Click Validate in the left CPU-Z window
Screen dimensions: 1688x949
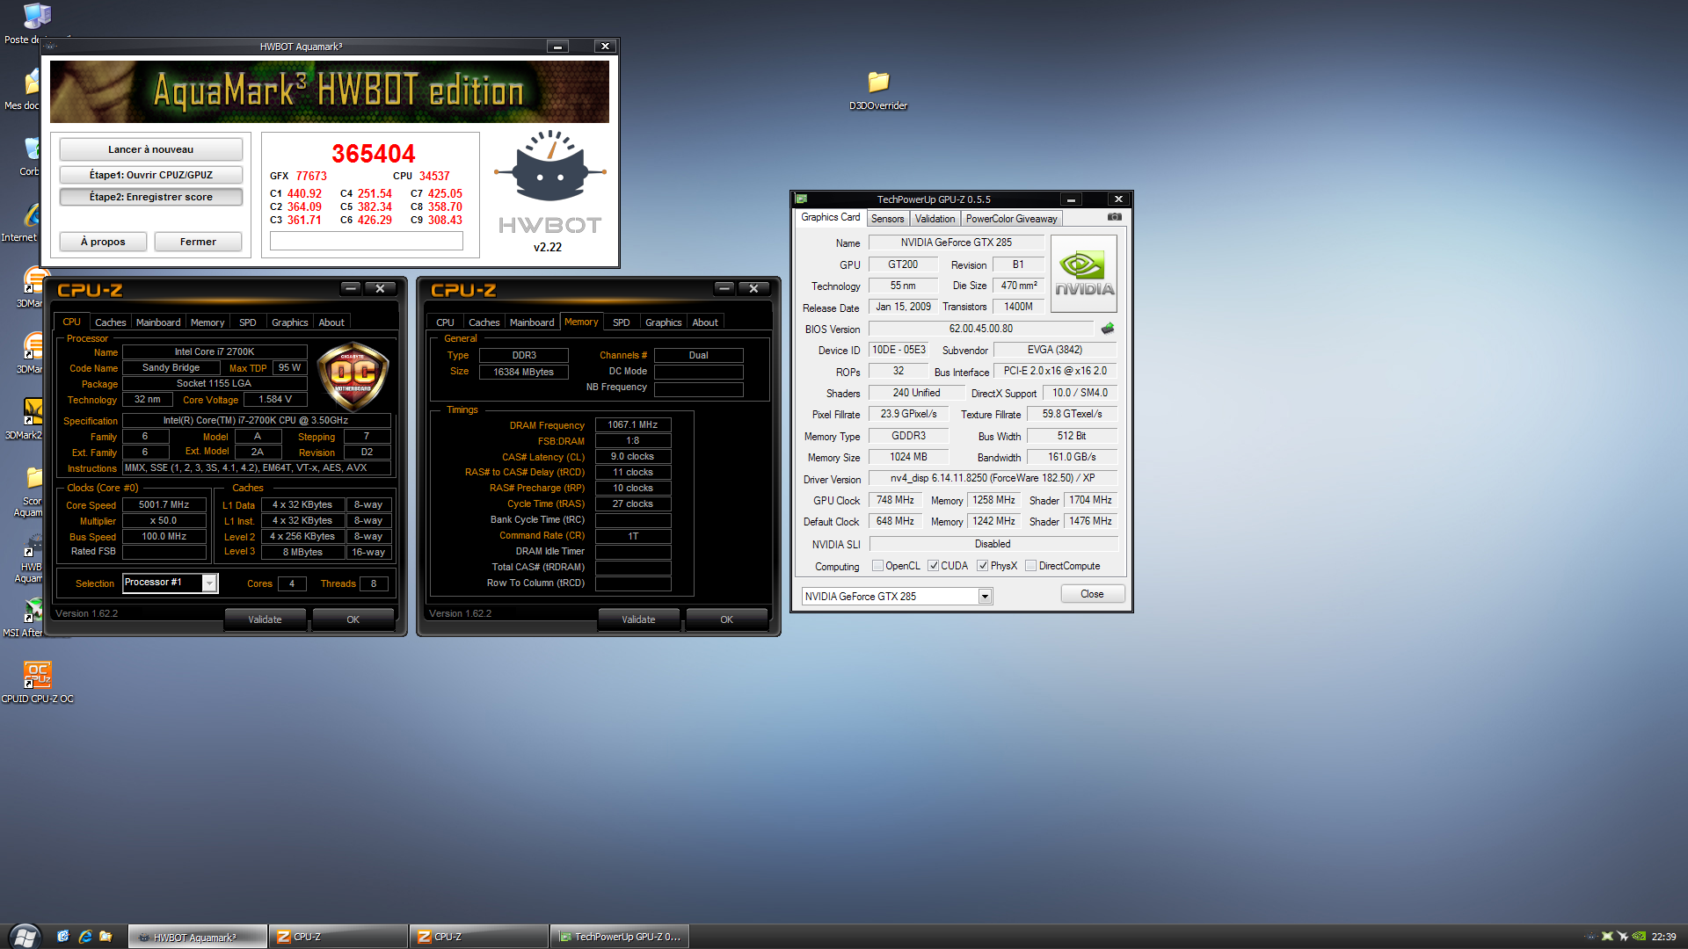pos(265,619)
